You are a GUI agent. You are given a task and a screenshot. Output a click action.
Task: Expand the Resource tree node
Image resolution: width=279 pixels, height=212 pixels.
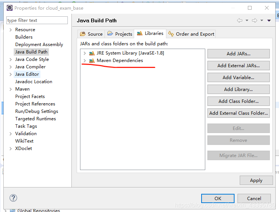pos(11,30)
